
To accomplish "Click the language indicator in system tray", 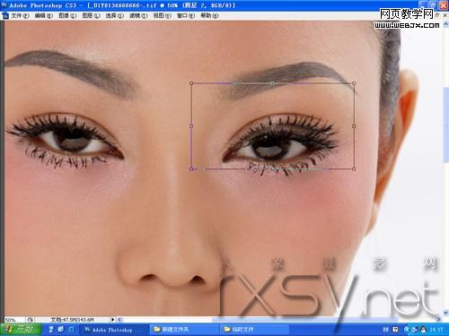I will pyautogui.click(x=385, y=330).
